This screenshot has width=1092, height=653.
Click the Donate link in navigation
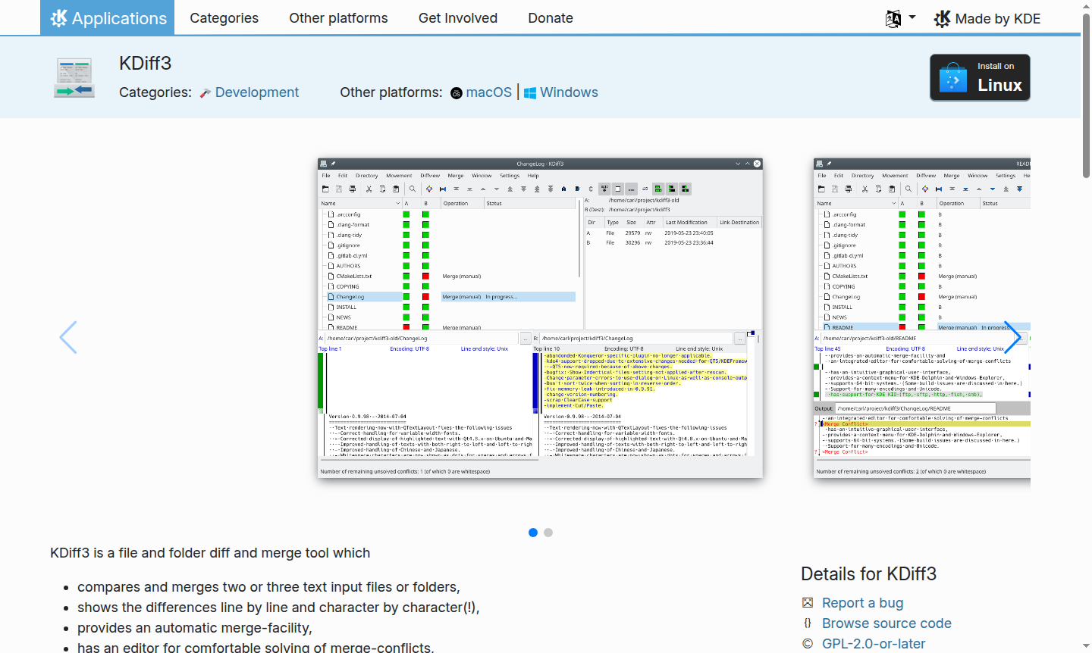point(550,18)
